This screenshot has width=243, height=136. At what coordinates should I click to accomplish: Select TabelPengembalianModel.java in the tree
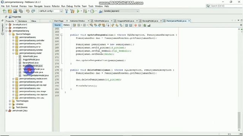click(36, 76)
